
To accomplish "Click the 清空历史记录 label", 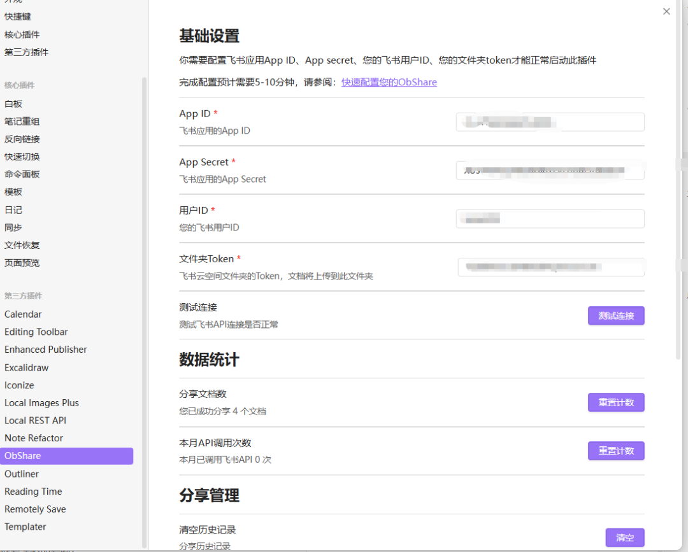I will (208, 530).
